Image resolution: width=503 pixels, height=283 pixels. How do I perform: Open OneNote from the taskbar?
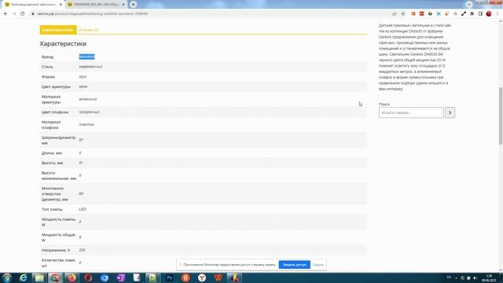click(120, 277)
